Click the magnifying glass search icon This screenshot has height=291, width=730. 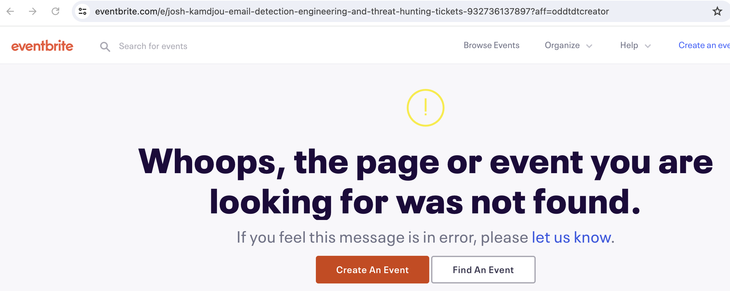click(x=105, y=47)
